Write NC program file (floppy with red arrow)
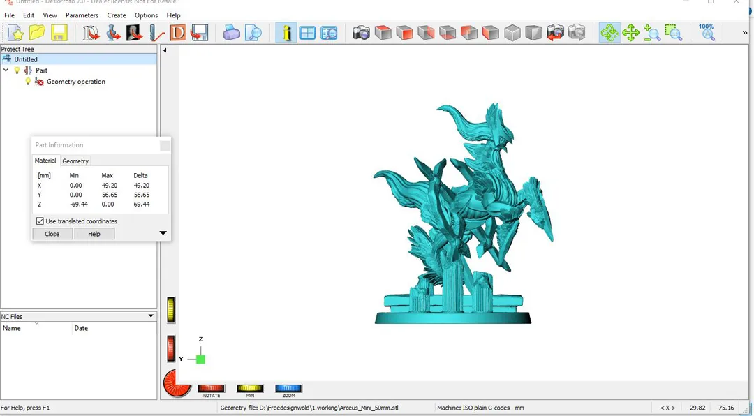The width and height of the screenshot is (754, 416). pos(198,33)
